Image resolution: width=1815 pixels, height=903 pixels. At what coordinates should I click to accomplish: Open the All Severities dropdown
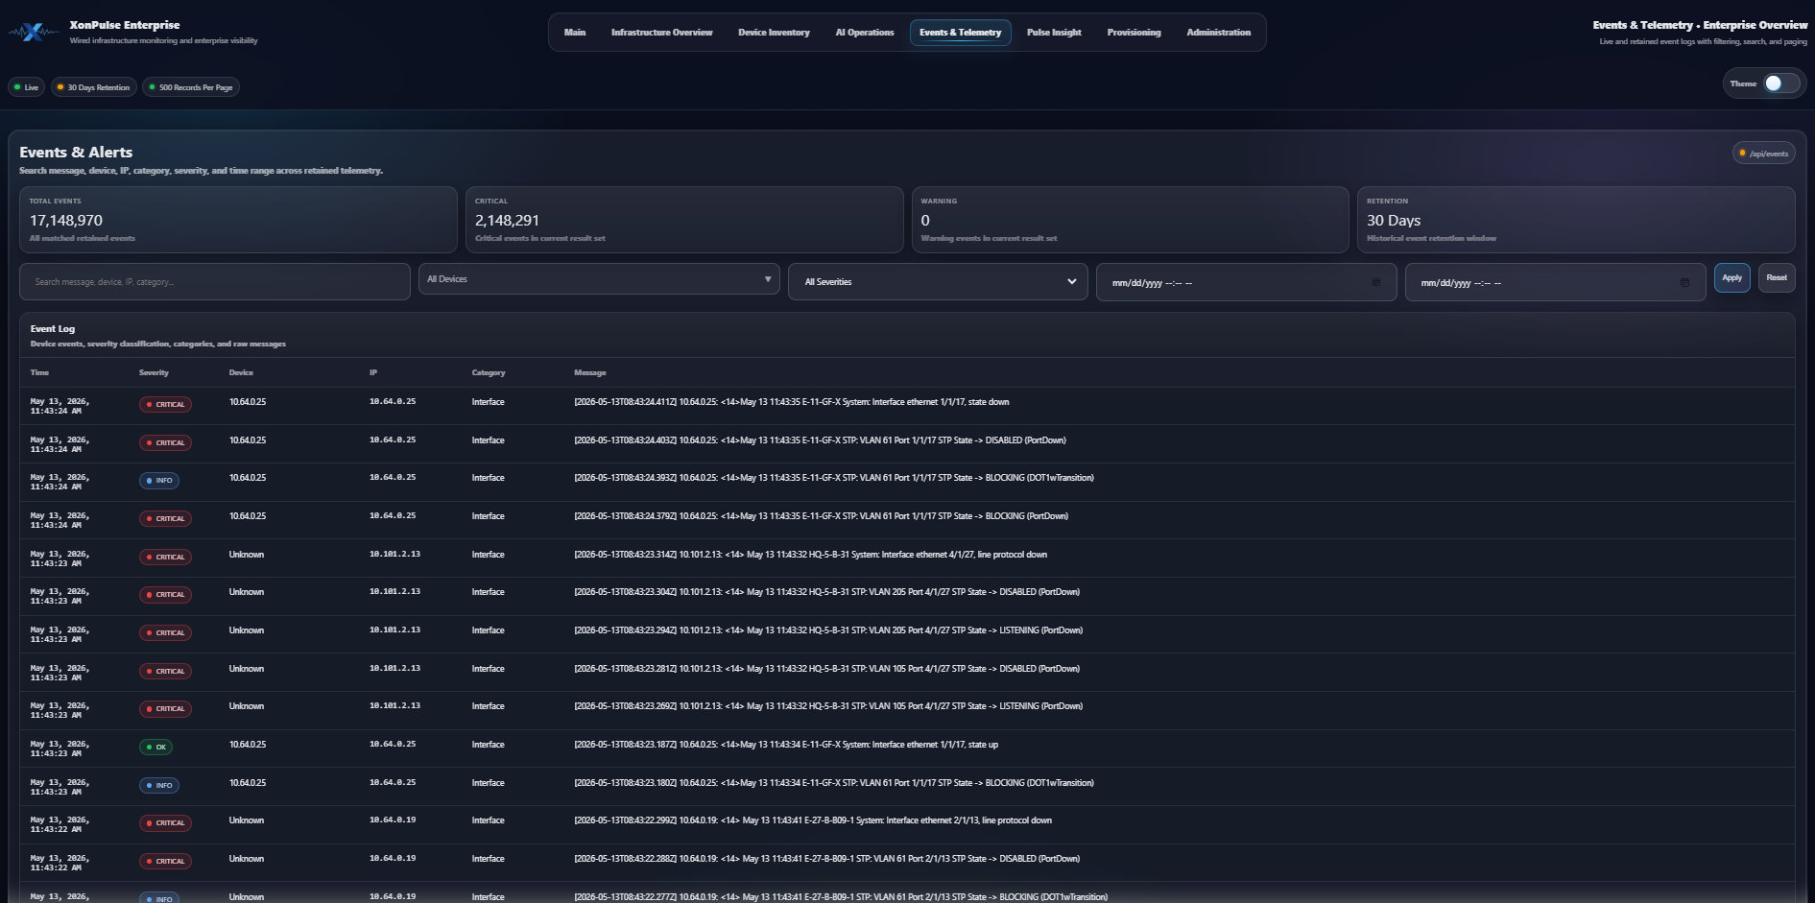click(x=938, y=282)
